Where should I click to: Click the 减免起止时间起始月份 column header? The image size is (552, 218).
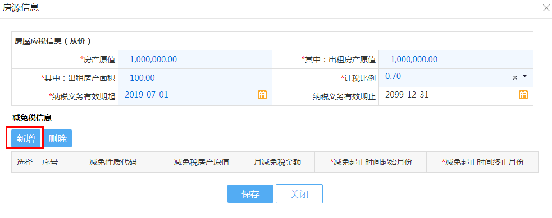(x=371, y=162)
